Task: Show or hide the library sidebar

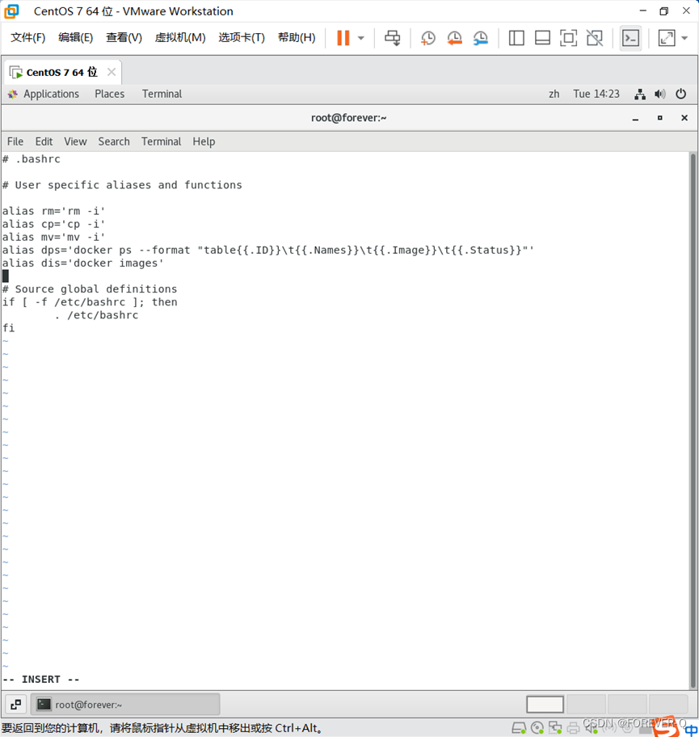Action: pos(516,38)
